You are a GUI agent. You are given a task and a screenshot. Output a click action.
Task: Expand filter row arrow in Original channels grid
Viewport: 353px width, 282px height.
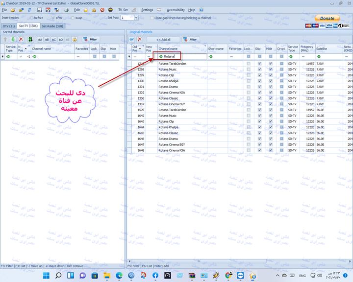129,56
